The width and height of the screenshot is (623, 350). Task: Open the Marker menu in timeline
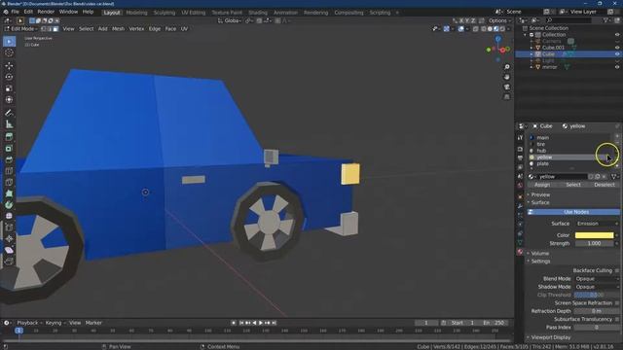point(93,323)
